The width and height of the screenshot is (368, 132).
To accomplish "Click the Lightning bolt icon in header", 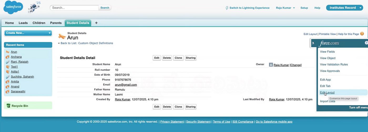I will click(227, 8).
